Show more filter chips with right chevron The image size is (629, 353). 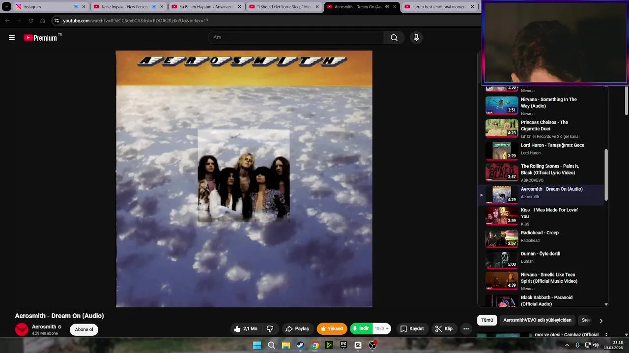tap(600, 321)
